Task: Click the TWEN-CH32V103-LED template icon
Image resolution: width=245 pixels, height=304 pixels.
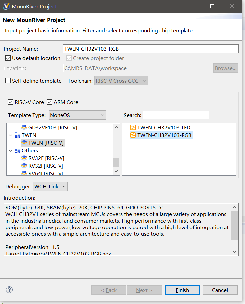Action: 133,127
